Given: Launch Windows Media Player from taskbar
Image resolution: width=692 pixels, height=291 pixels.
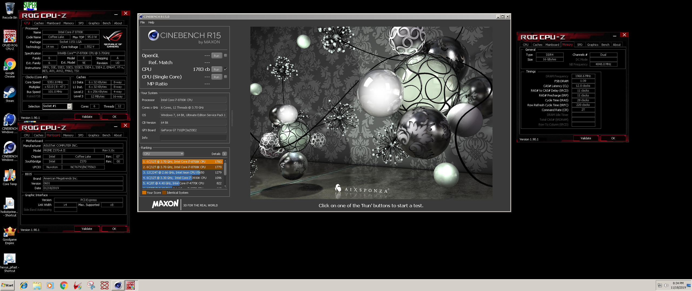Looking at the screenshot, I should (x=50, y=285).
